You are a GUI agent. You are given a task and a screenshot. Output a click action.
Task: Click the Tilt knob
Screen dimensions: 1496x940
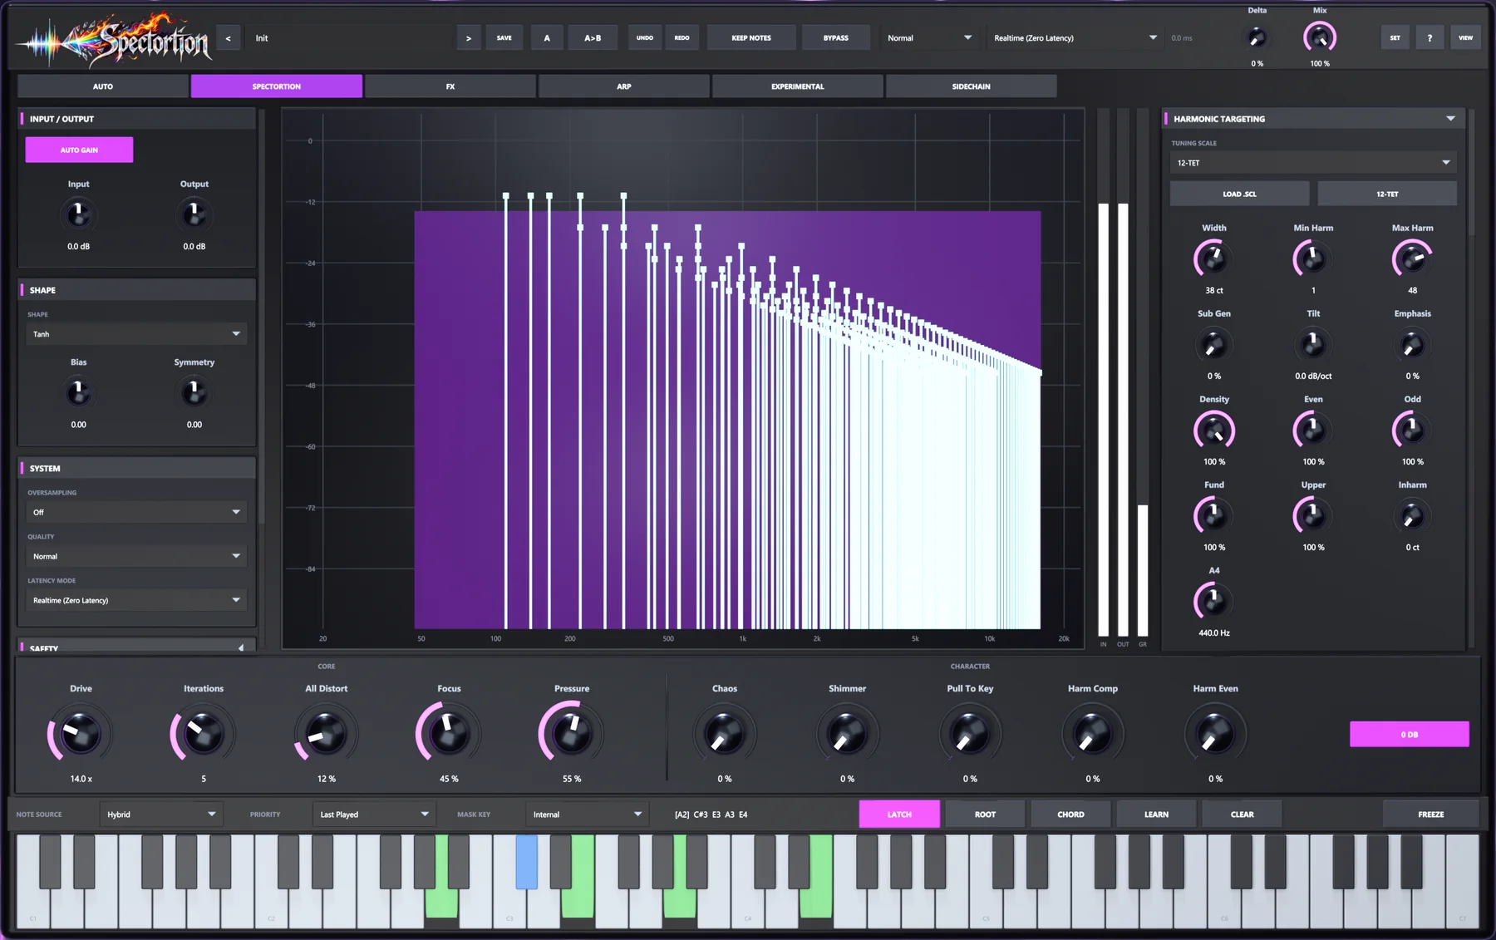coord(1313,344)
